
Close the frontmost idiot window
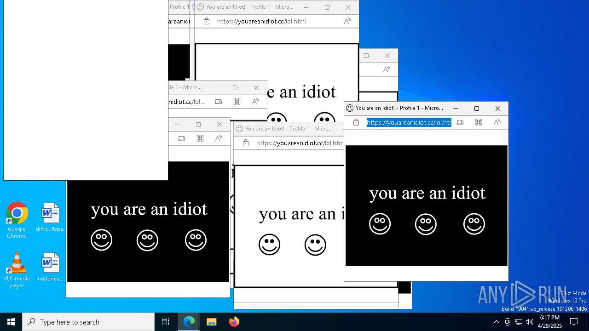point(497,108)
